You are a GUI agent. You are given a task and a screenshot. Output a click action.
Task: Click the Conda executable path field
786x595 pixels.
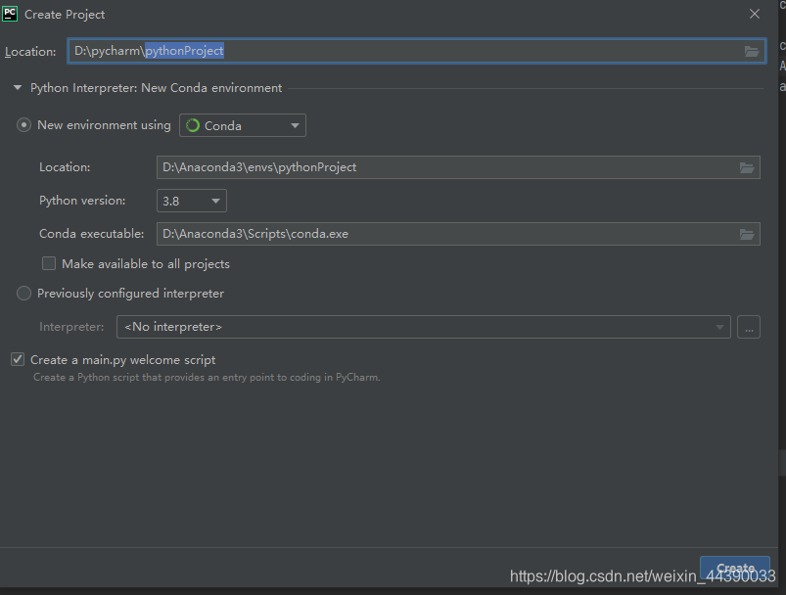pos(458,234)
